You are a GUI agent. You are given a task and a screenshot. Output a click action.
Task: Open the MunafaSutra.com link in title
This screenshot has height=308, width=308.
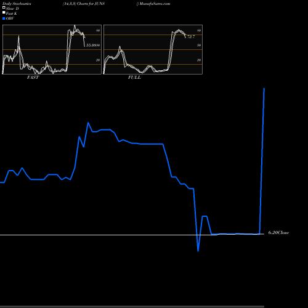pyautogui.click(x=155, y=4)
